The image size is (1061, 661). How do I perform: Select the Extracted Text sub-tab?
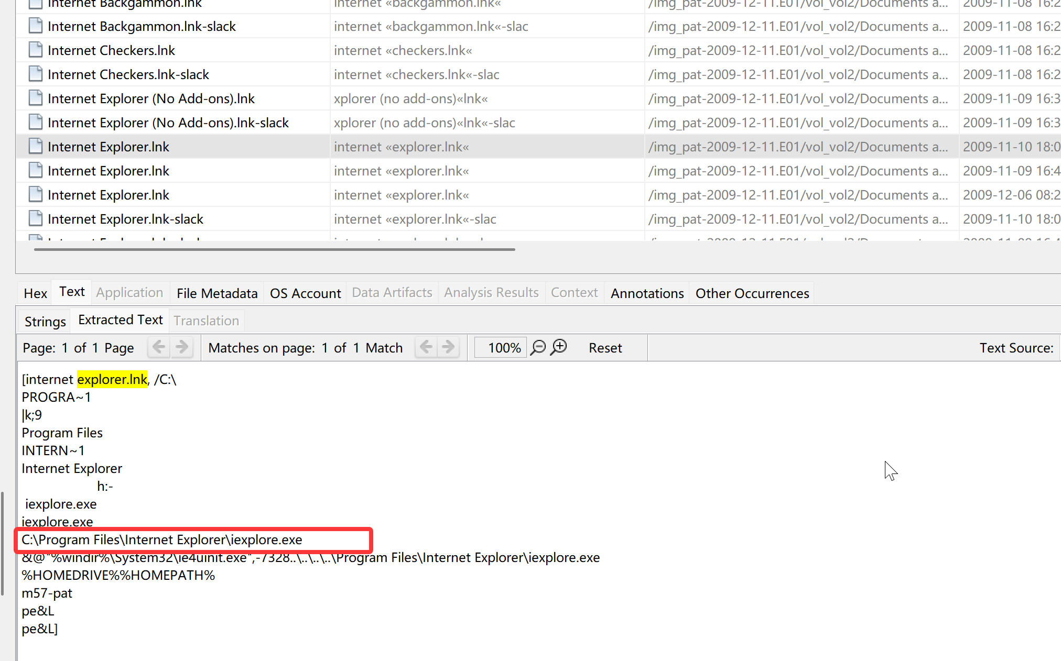point(120,320)
